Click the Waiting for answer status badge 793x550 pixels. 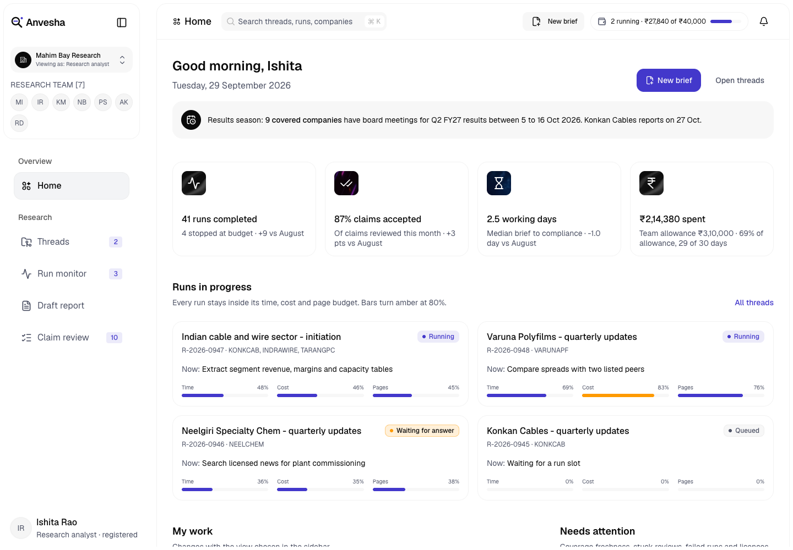(x=422, y=431)
